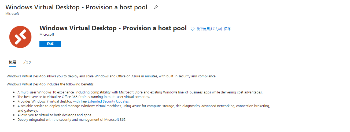
Task: Click the blue 作成 button
Action: click(x=50, y=44)
